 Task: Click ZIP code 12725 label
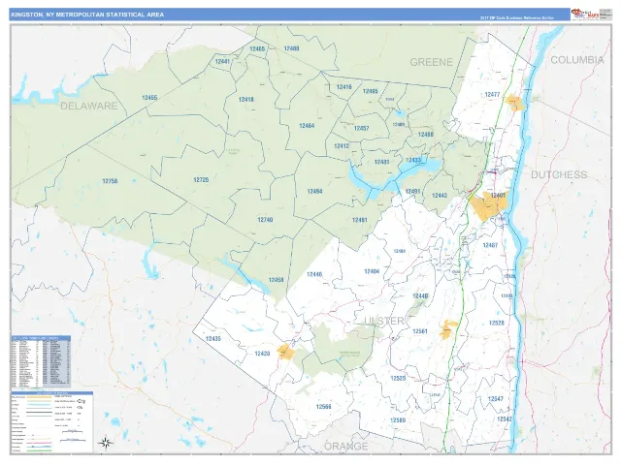pyautogui.click(x=201, y=180)
